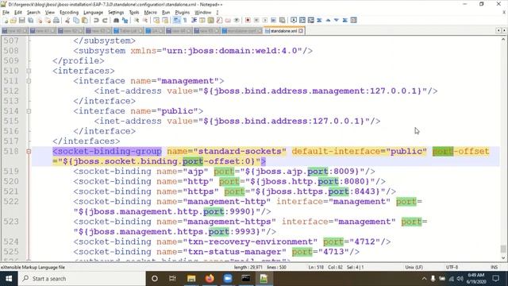Screen dimensions: 508x286
Task: Undo the last edit via toolbar
Action: pyautogui.click(x=96, y=20)
